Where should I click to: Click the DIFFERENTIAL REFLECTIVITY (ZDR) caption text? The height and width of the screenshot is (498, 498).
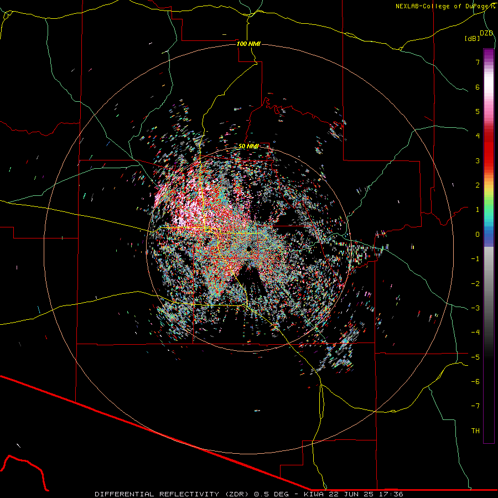pos(173,494)
